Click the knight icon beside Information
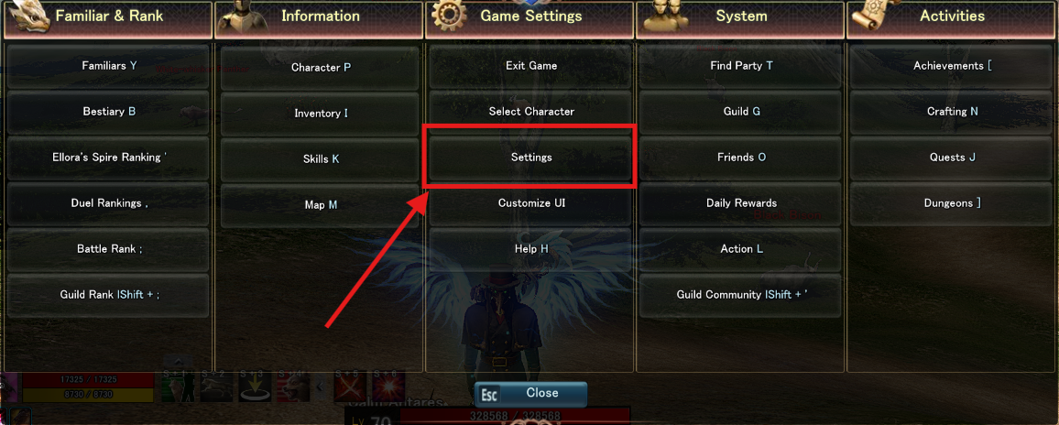Viewport: 1059px width, 425px height. click(240, 16)
